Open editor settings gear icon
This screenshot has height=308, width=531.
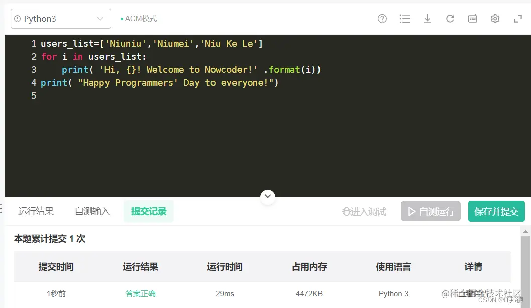(x=495, y=19)
